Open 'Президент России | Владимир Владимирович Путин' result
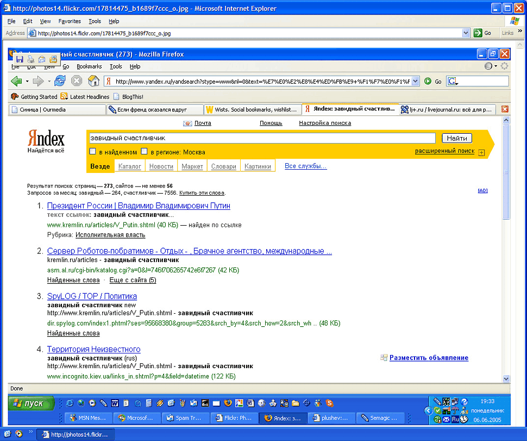Image resolution: width=527 pixels, height=441 pixels. point(139,206)
